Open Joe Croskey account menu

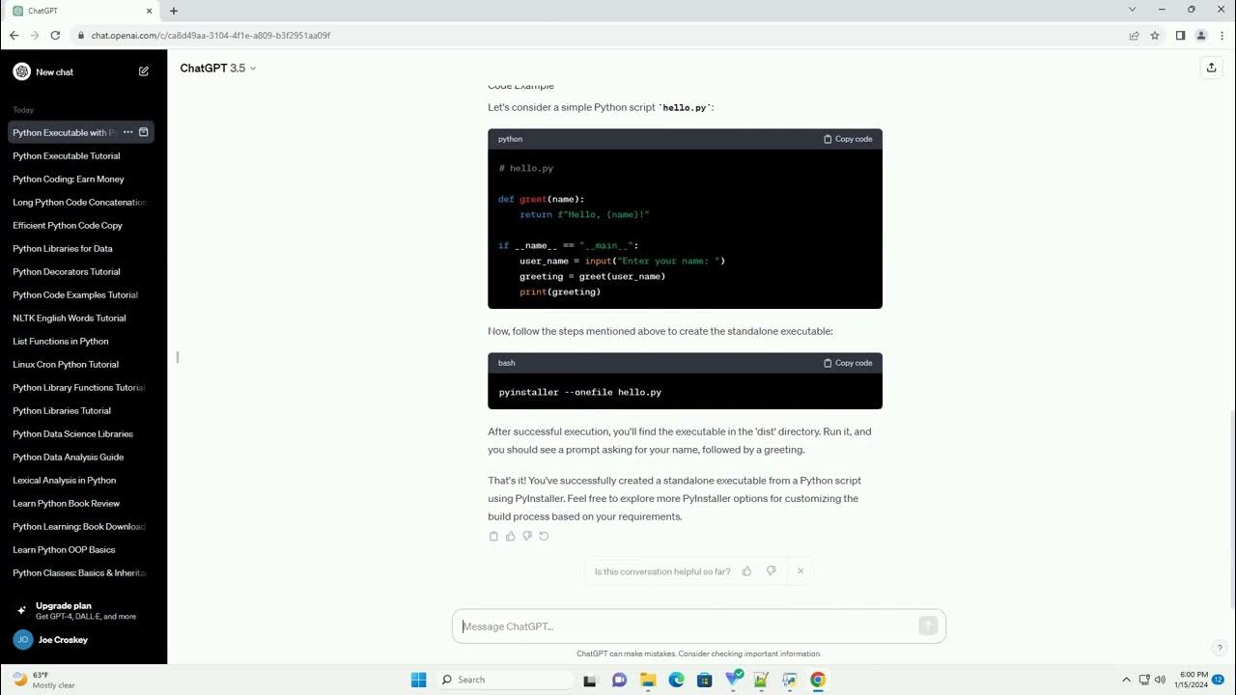point(83,640)
